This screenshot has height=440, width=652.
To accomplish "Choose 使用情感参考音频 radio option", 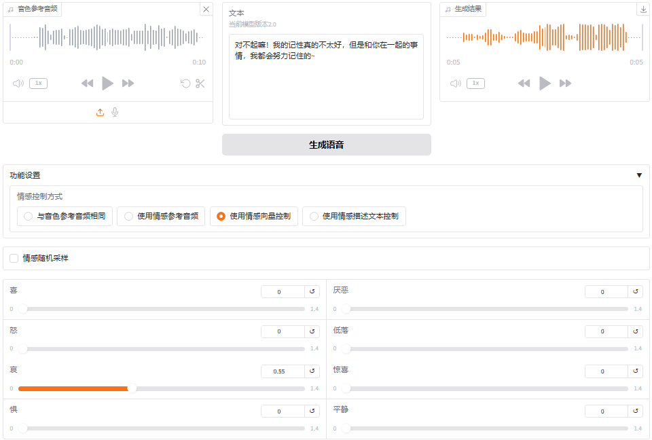I will tap(128, 217).
